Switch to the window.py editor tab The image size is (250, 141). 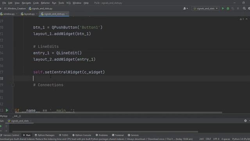[9, 14]
